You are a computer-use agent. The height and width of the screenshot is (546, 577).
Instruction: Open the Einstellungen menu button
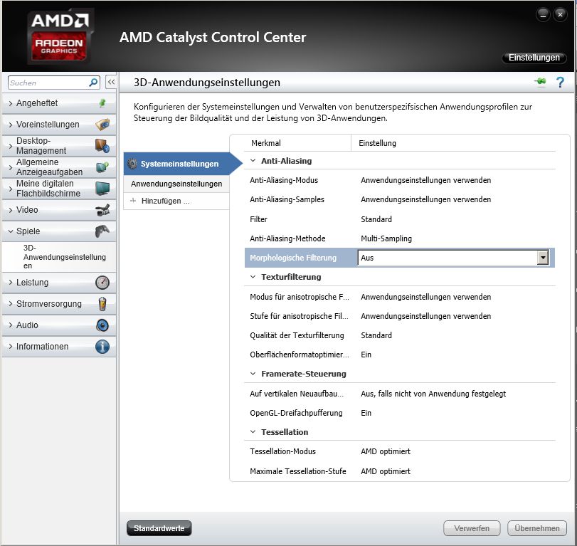534,58
